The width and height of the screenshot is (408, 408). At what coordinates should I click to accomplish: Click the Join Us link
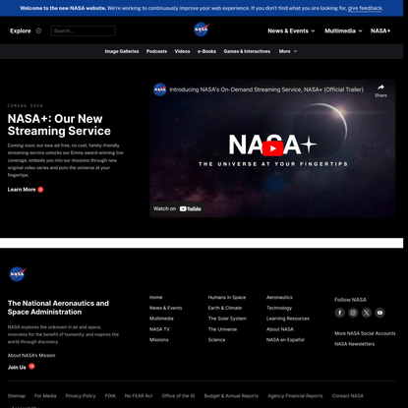(x=17, y=368)
